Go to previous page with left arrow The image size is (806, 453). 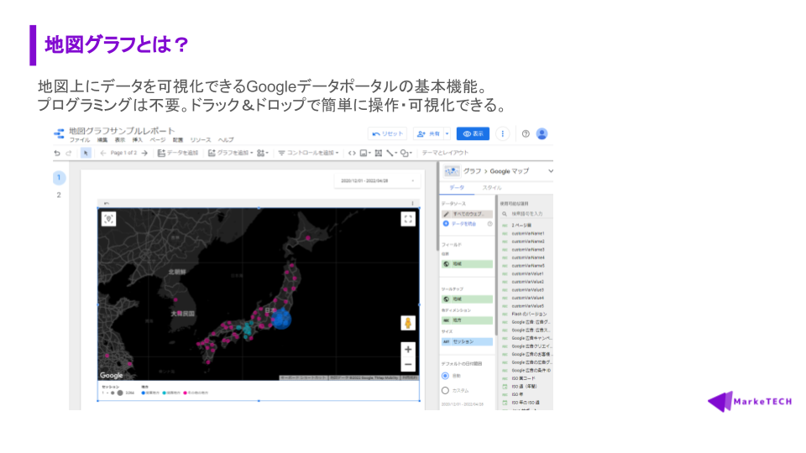pos(103,153)
